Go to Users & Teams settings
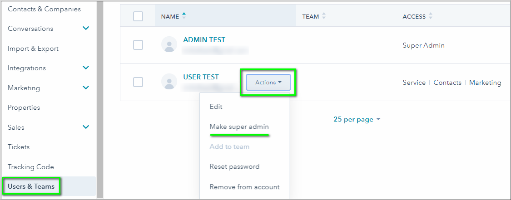This screenshot has height=200, width=511. (31, 186)
